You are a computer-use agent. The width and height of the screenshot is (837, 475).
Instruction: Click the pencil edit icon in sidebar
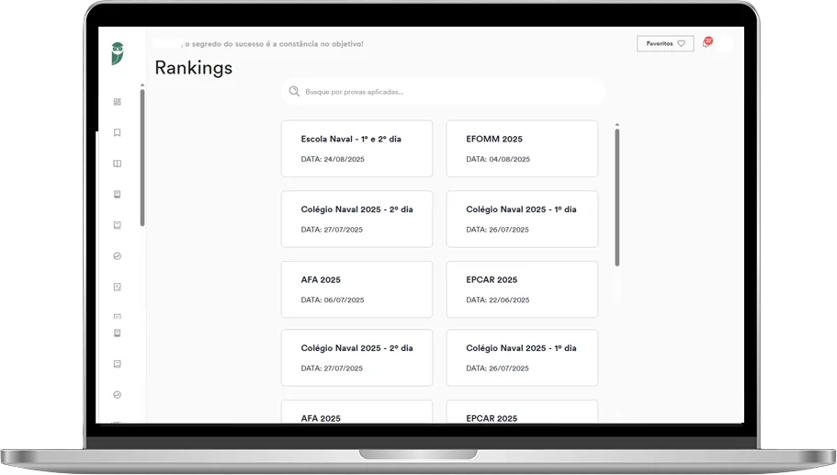coord(117,288)
